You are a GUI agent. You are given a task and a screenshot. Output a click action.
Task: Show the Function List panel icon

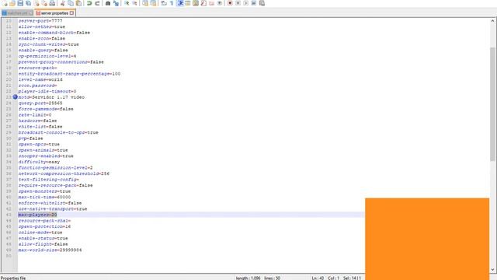coord(203,3)
